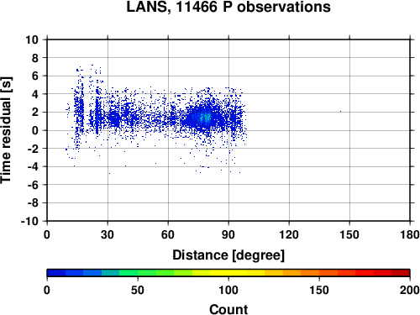The image size is (420, 315).
Task: Click the x-axis tick label '30'
Action: (108, 234)
